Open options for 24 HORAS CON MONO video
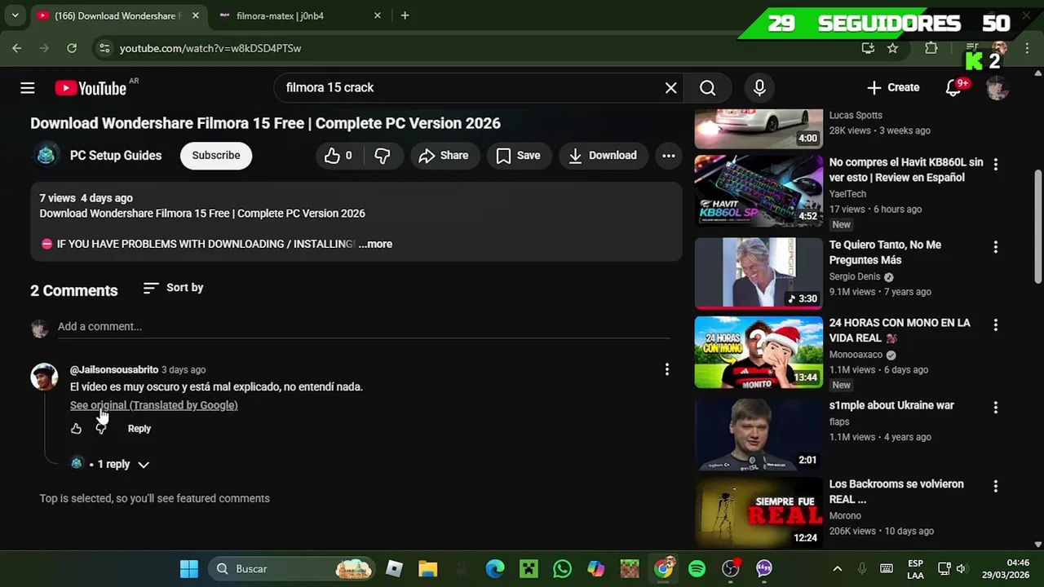Screen dimensions: 1044x587 coord(995,324)
